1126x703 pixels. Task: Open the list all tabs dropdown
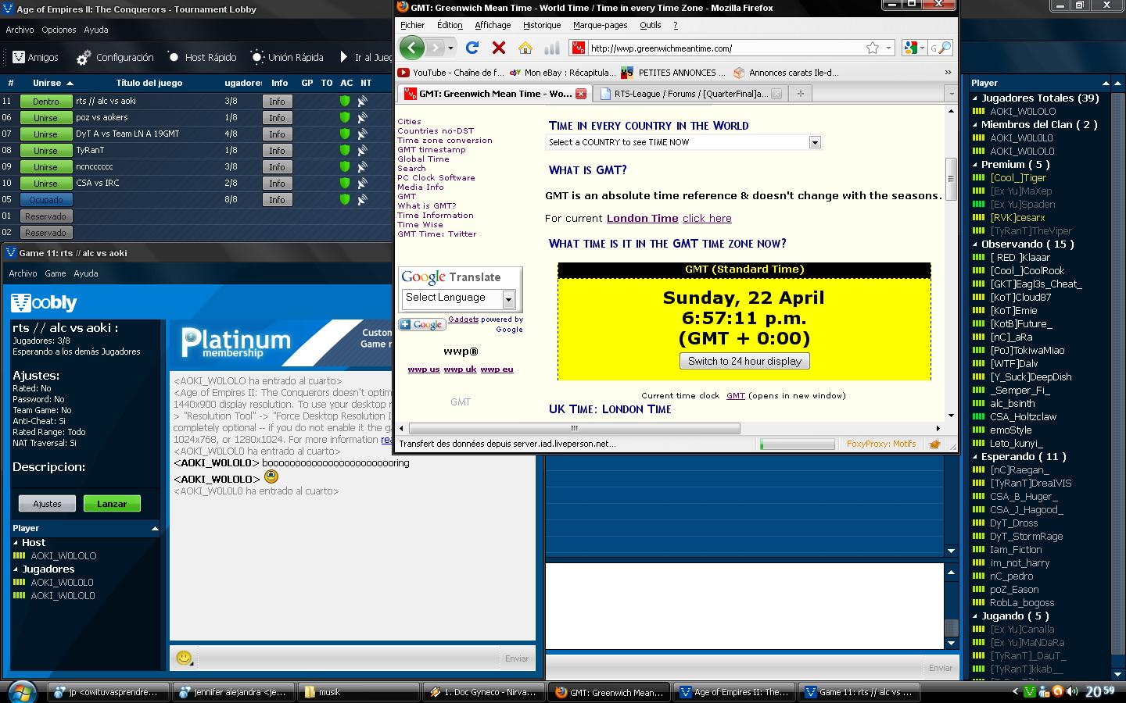(951, 94)
